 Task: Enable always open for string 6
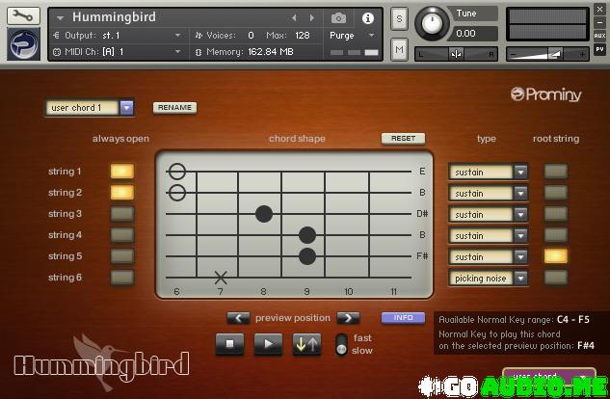122,278
